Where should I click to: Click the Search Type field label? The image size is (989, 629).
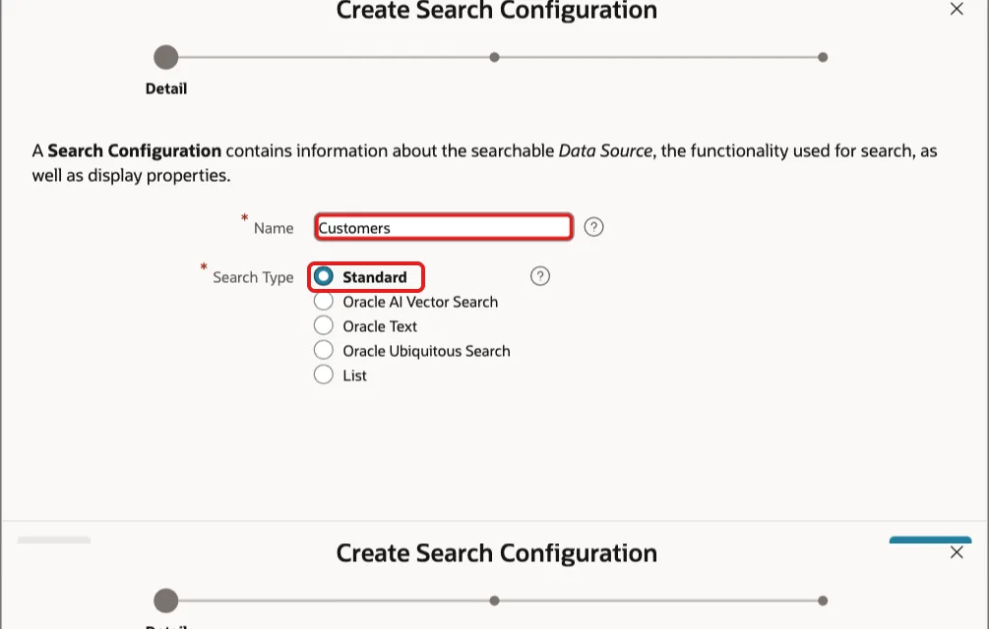[x=253, y=277]
